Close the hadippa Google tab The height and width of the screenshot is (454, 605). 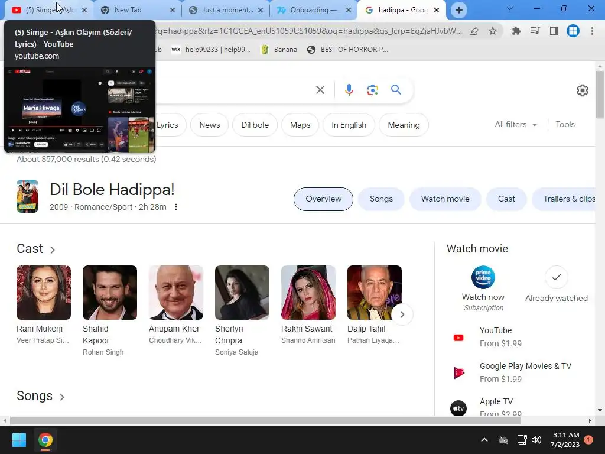click(437, 10)
